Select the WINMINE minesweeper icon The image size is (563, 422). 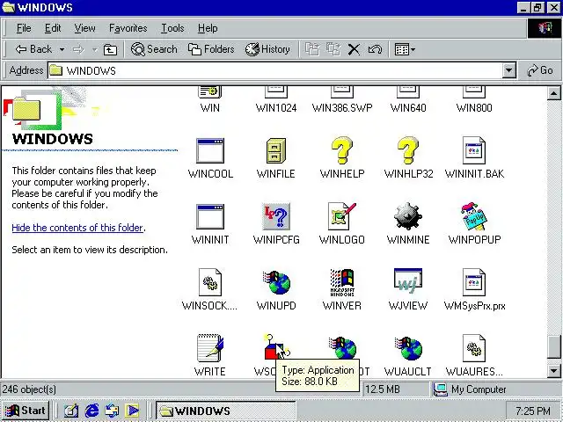coord(408,216)
